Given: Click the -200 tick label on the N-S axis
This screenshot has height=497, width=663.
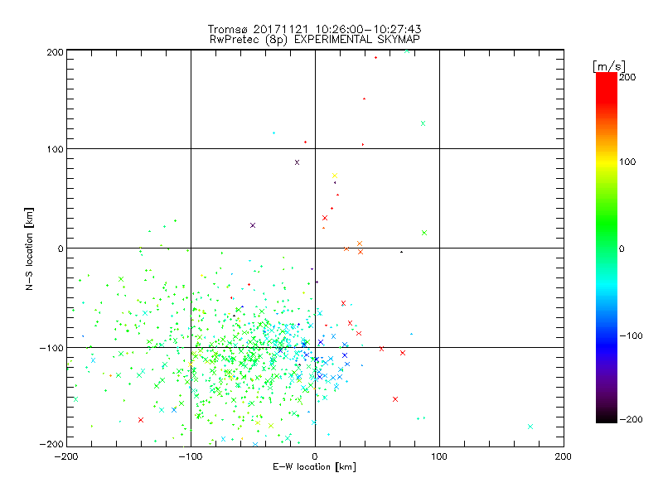Looking at the screenshot, I should point(51,444).
